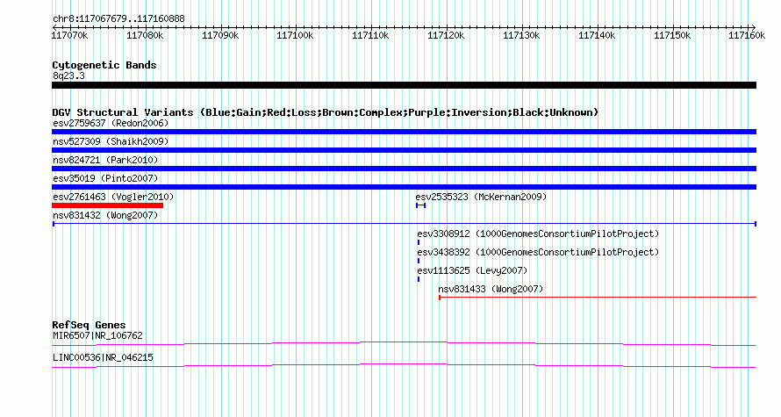The height and width of the screenshot is (417, 781).
Task: Click the MIR6507|NR_106762 gene label
Action: pos(97,335)
